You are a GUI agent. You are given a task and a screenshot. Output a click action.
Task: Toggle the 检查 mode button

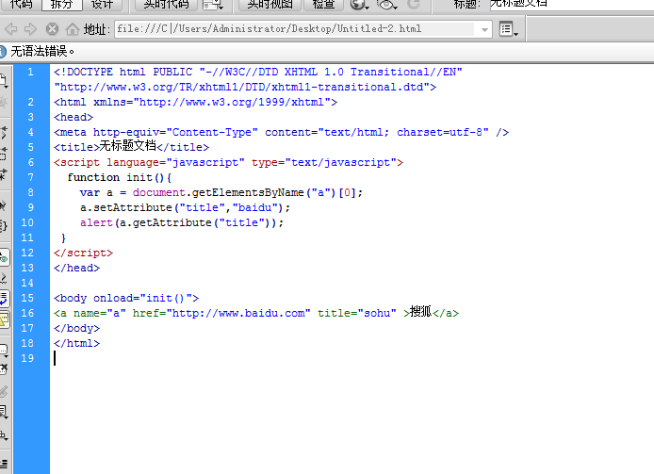pos(323,4)
